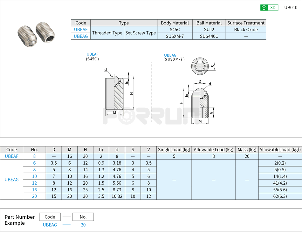Click the Part Number Example label

tap(19, 220)
